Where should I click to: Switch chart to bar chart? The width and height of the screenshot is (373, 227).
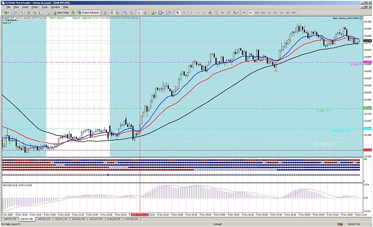tap(105, 13)
